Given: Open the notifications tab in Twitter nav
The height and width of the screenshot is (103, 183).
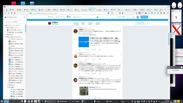Looking at the screenshot, I should [x=69, y=17].
